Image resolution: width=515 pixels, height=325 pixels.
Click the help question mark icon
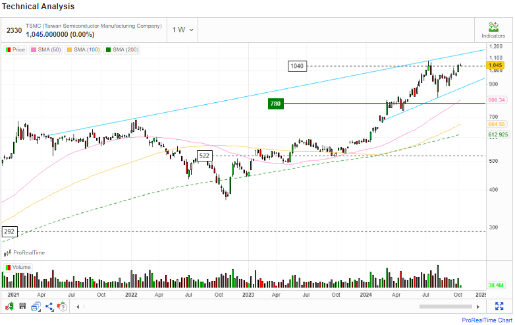tap(63, 307)
